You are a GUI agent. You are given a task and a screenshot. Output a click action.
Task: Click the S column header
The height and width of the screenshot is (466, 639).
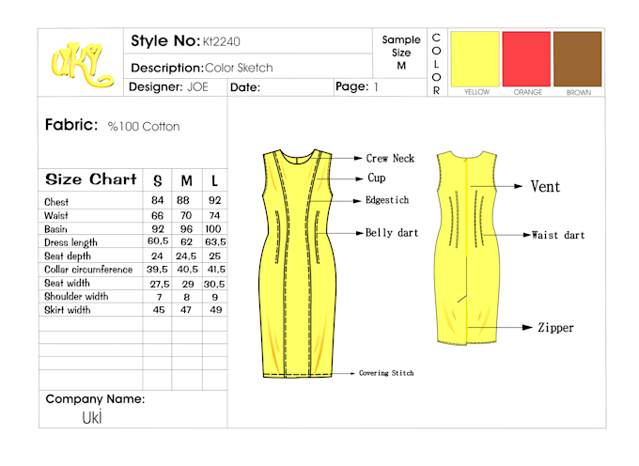pyautogui.click(x=157, y=180)
